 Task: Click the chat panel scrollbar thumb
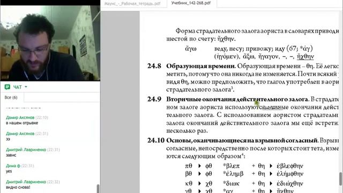click(98, 189)
